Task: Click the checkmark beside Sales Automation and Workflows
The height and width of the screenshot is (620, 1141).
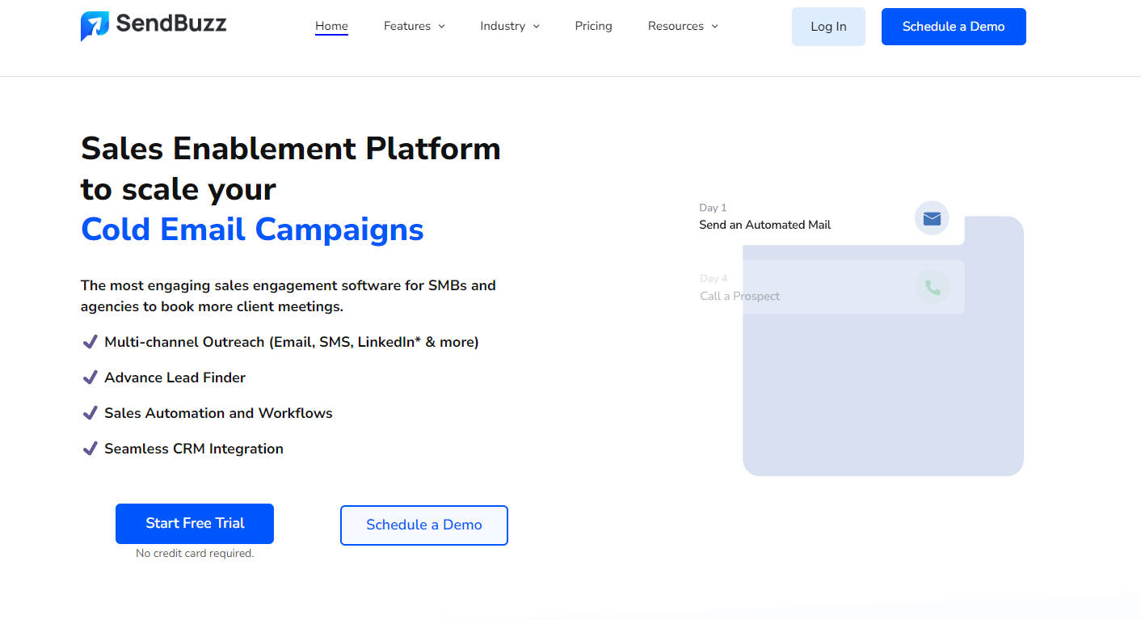Action: coord(91,413)
